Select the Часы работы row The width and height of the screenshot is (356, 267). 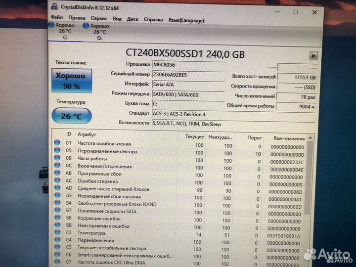[x=179, y=160]
